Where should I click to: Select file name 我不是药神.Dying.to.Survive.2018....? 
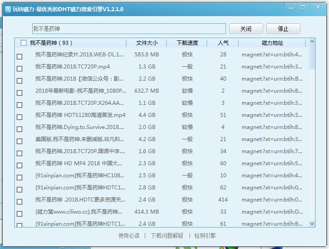point(80,127)
